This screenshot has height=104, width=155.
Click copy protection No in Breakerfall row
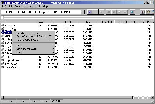(150, 25)
